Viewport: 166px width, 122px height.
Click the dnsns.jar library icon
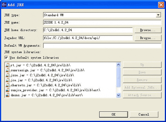(x=8, y=95)
